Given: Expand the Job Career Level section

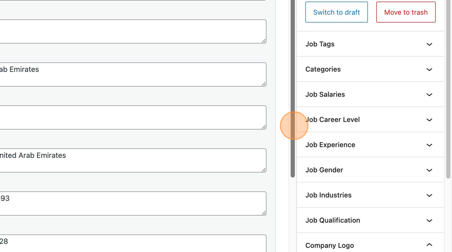Looking at the screenshot, I should point(370,120).
